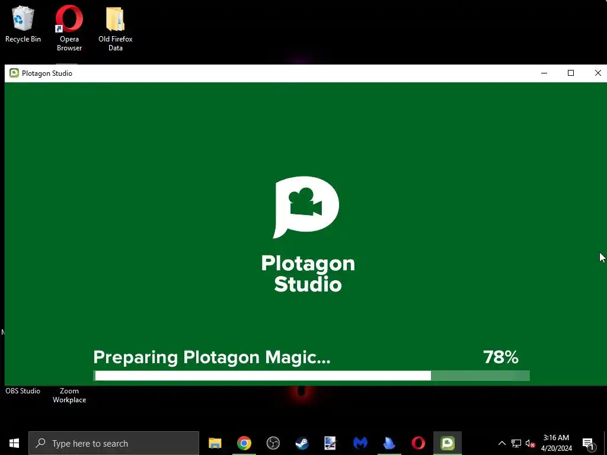
Task: Expand the hidden system tray icons
Action: click(501, 443)
